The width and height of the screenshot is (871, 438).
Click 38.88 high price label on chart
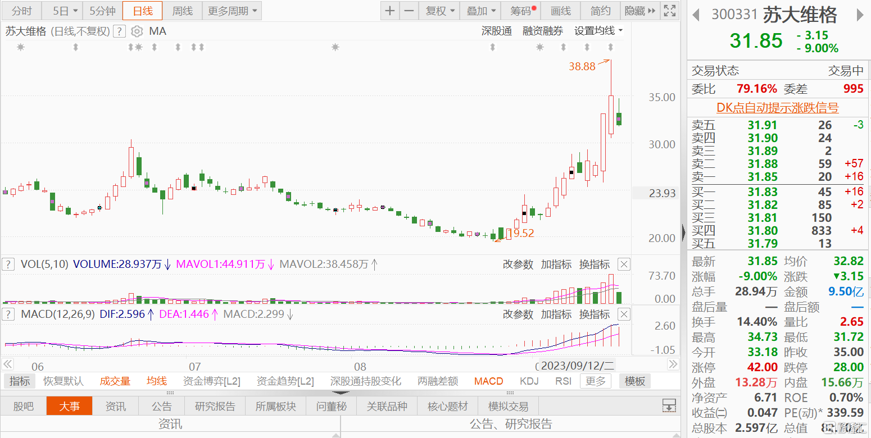coord(582,66)
